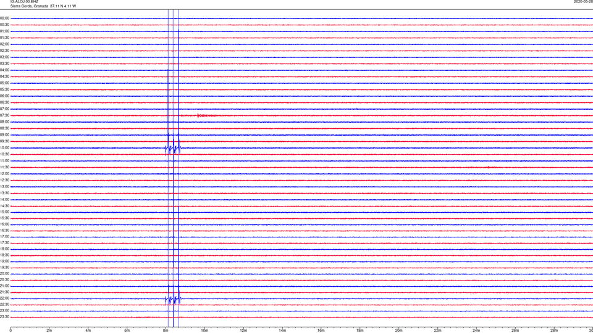This screenshot has width=593, height=333.
Task: Select the 15:00 trace time label
Action: (4, 212)
